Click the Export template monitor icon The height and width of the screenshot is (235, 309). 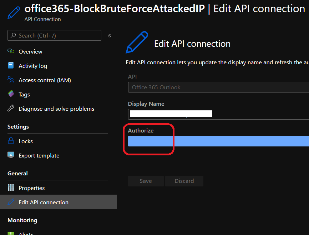click(x=11, y=155)
